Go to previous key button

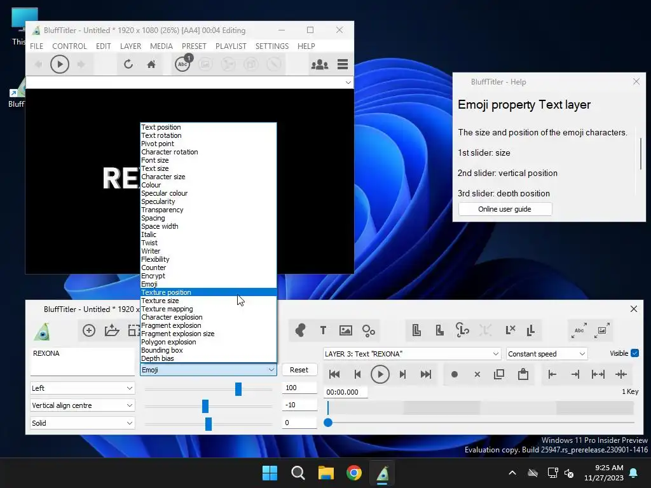357,374
